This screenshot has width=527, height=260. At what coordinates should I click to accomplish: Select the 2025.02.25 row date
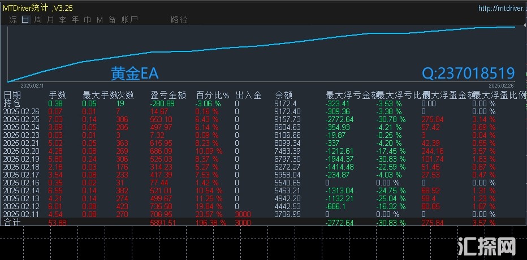tap(21, 120)
